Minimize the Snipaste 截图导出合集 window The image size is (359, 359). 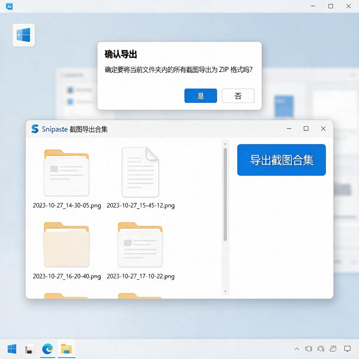289,129
